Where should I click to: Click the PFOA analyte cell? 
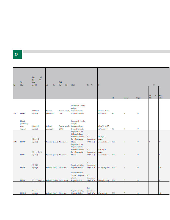[23, 142]
